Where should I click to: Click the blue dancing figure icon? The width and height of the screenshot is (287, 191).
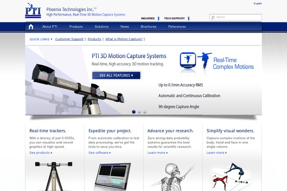click(205, 60)
